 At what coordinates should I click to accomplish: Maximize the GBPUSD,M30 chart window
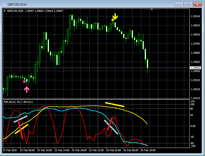(188, 5)
